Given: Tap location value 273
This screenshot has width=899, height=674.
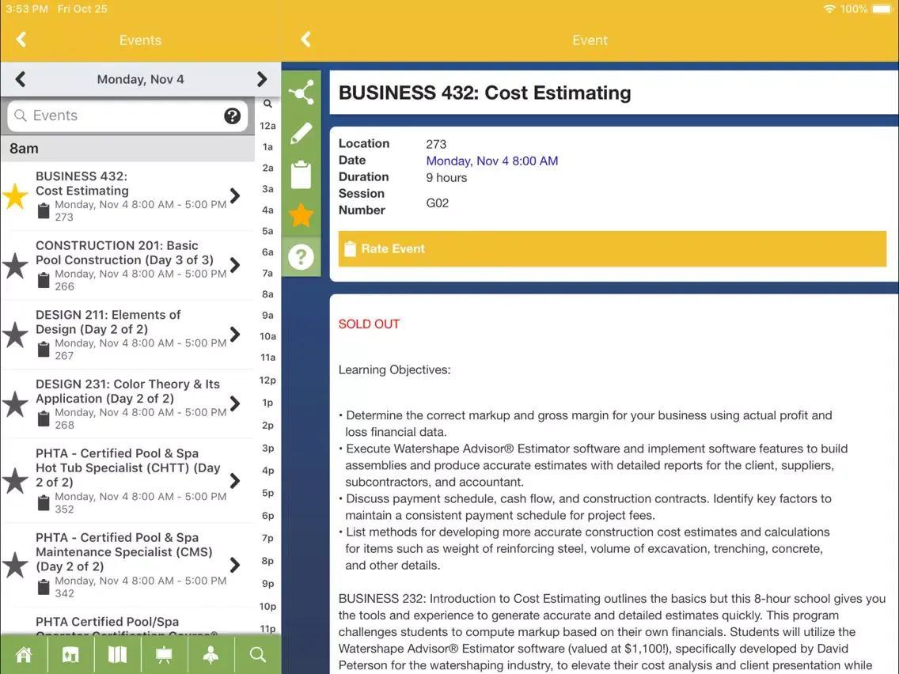Looking at the screenshot, I should [x=436, y=145].
